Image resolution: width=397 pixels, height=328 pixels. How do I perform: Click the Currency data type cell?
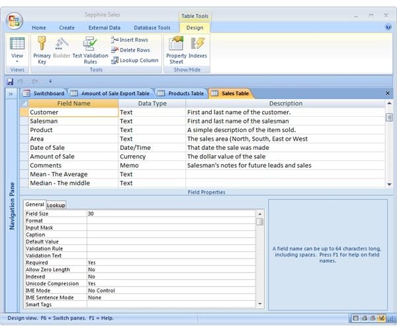coord(152,156)
